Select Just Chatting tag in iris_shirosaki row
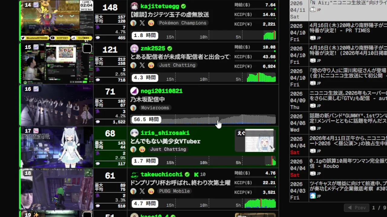 (x=168, y=149)
